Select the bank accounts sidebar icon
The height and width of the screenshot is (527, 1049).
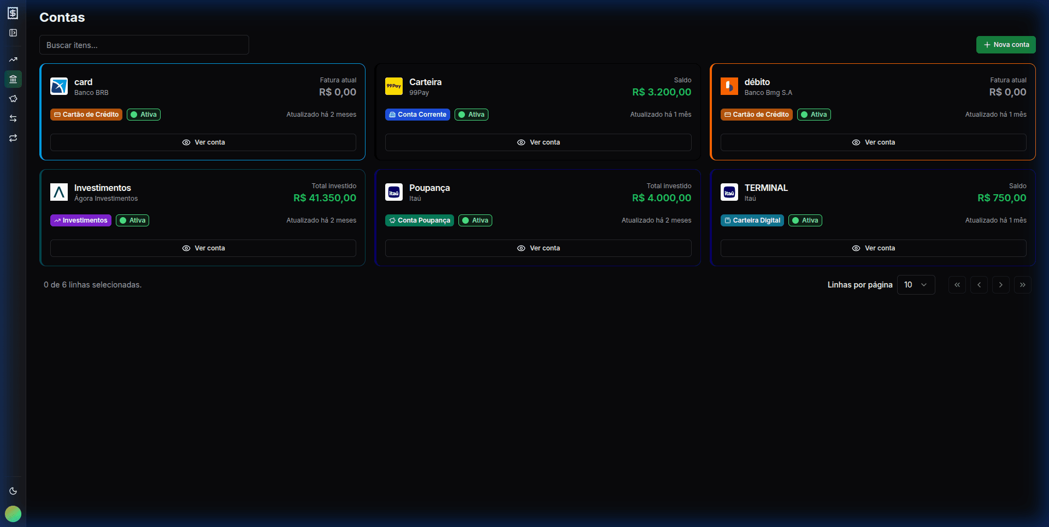tap(13, 79)
